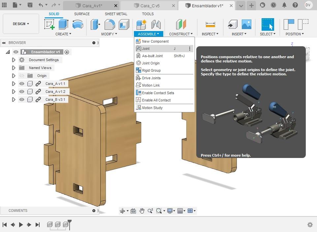Expand the Origin folder node

click(14, 76)
